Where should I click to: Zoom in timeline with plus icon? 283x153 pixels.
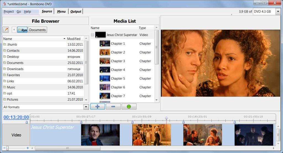coord(28,148)
